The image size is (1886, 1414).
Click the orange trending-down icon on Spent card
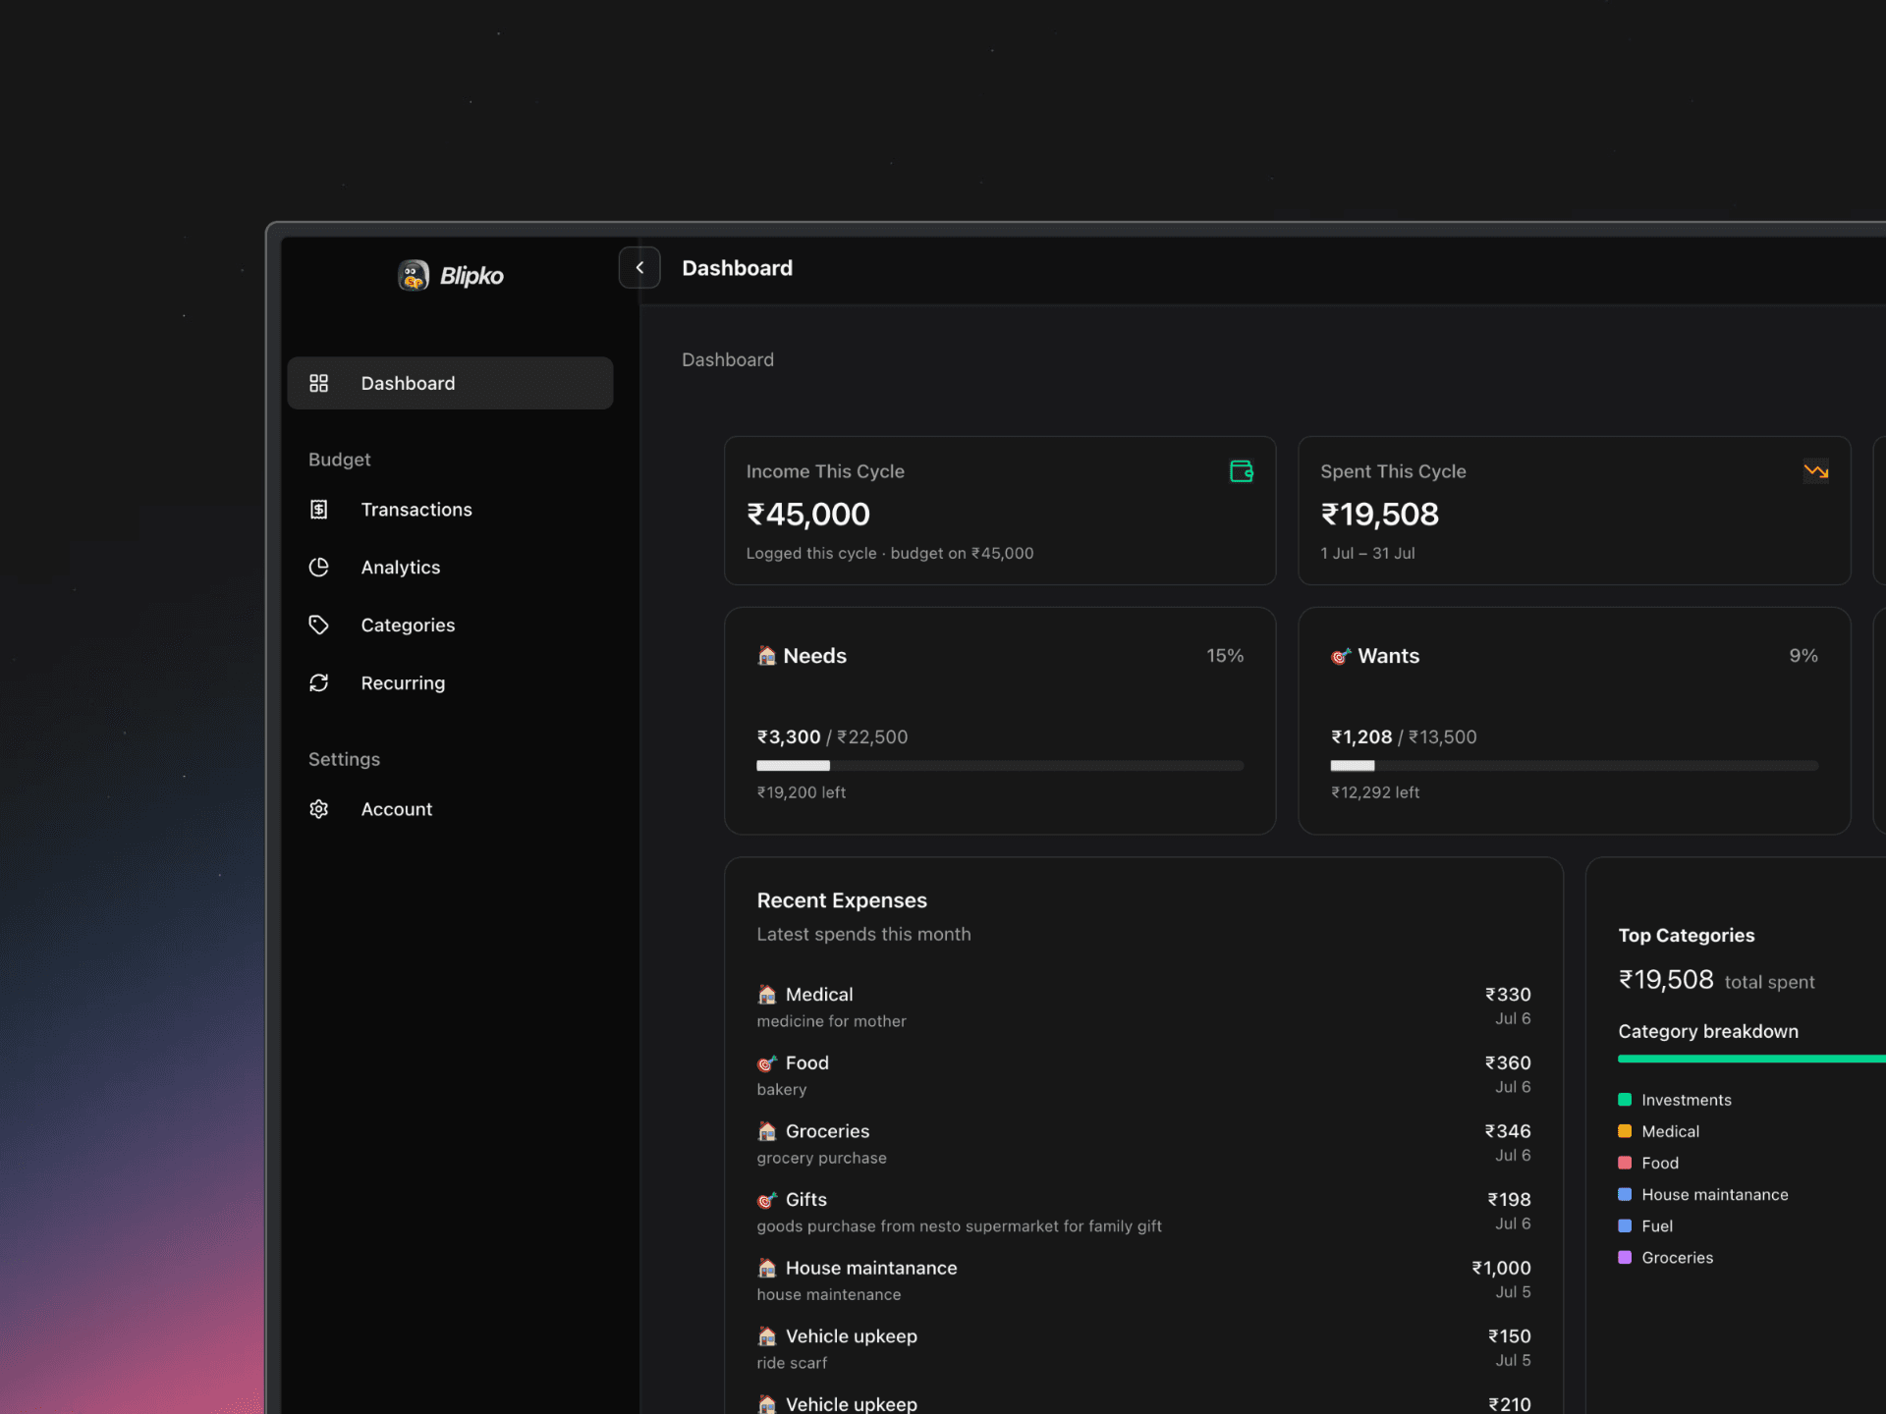pyautogui.click(x=1816, y=471)
